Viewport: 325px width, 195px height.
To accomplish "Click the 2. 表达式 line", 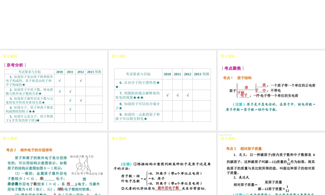I will pyautogui.click(x=241, y=177).
